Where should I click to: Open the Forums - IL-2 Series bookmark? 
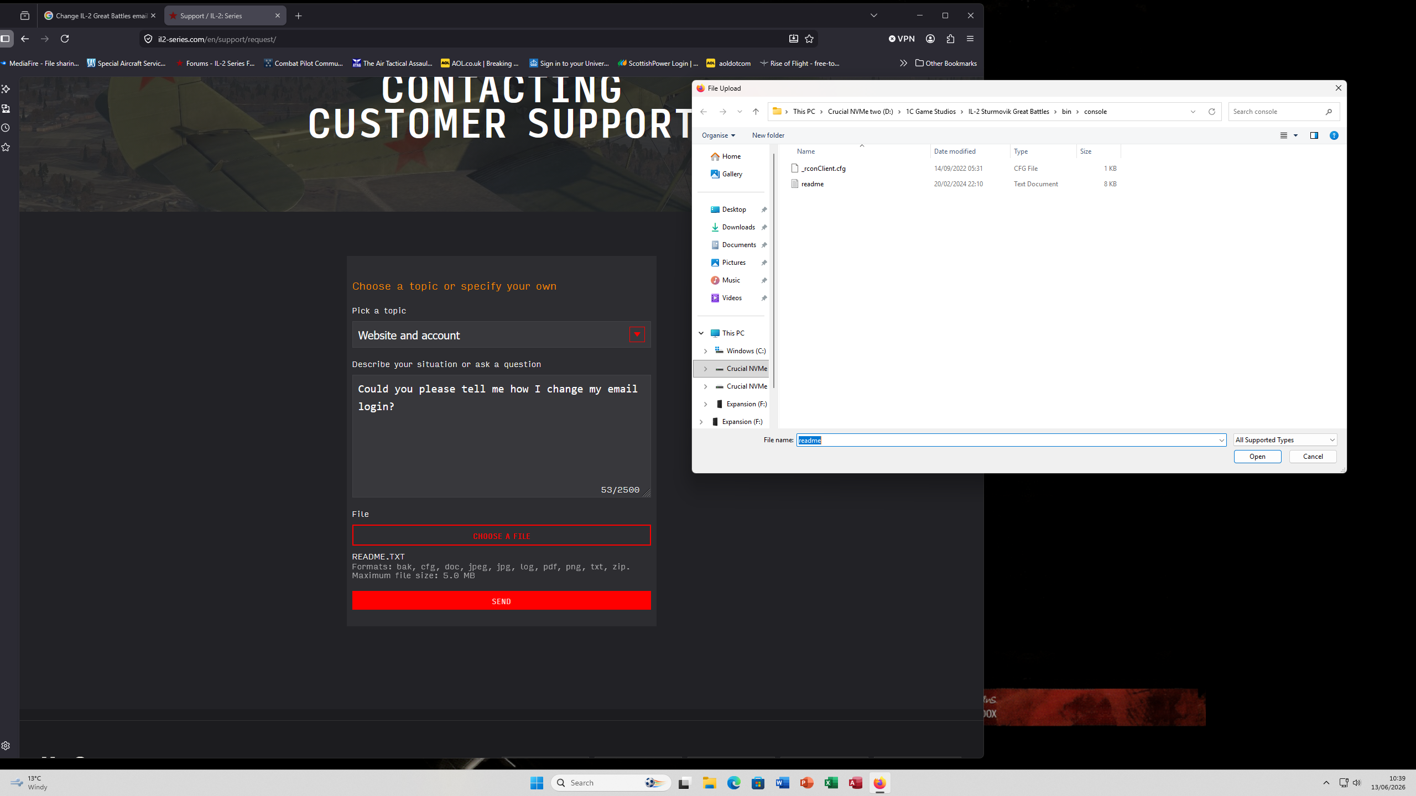point(216,64)
